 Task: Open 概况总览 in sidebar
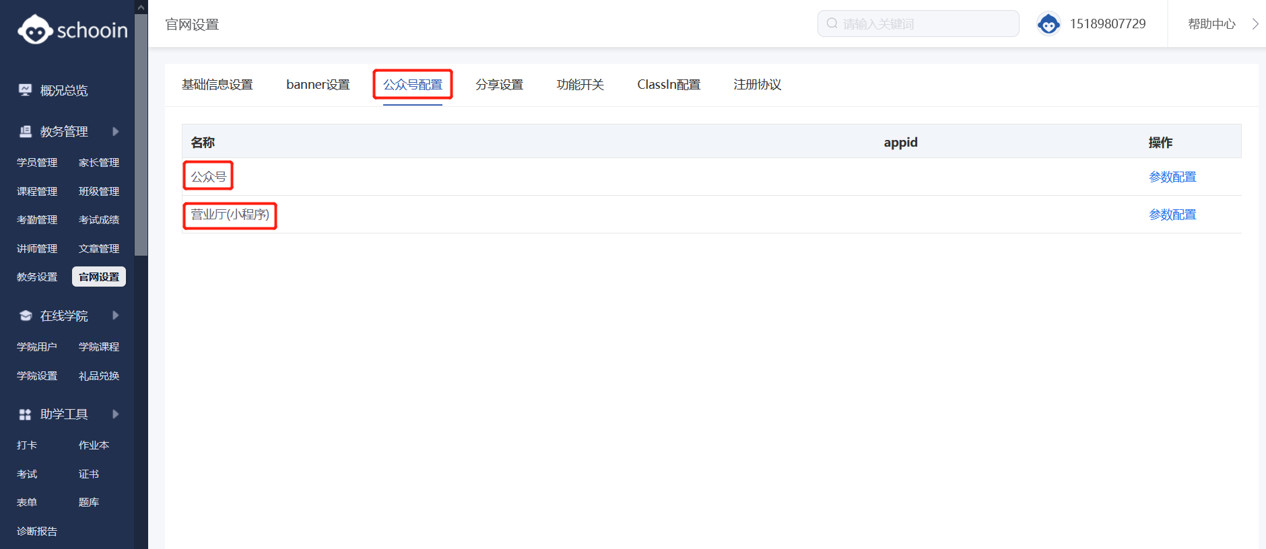(x=64, y=91)
